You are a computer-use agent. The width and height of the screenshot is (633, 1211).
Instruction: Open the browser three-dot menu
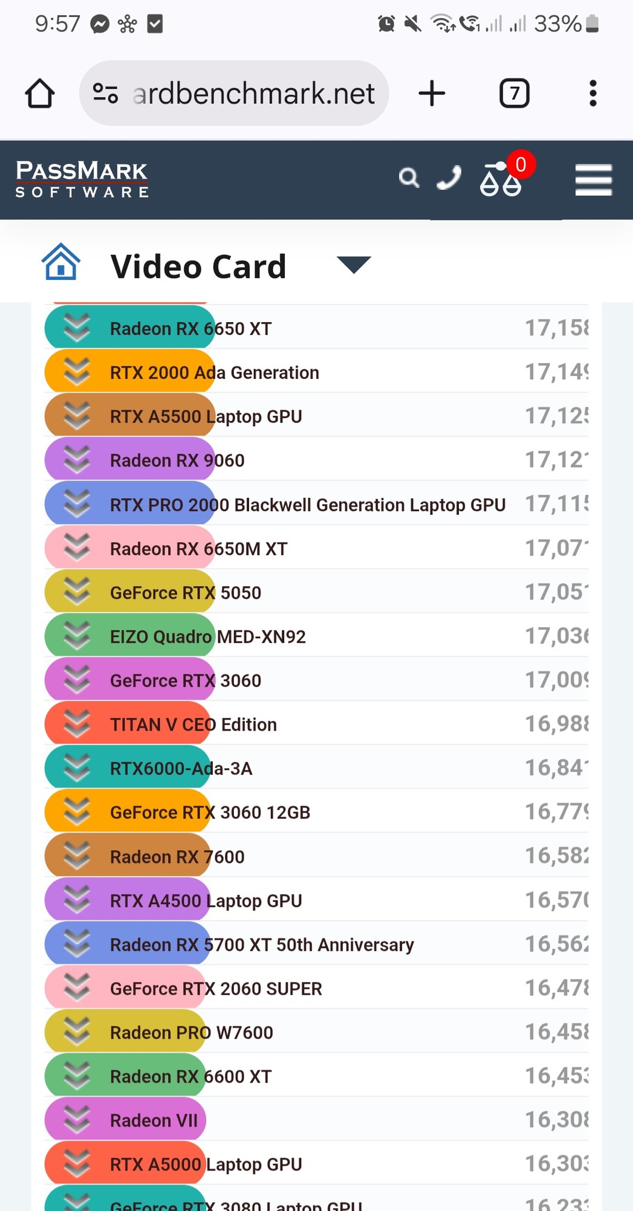tap(592, 94)
